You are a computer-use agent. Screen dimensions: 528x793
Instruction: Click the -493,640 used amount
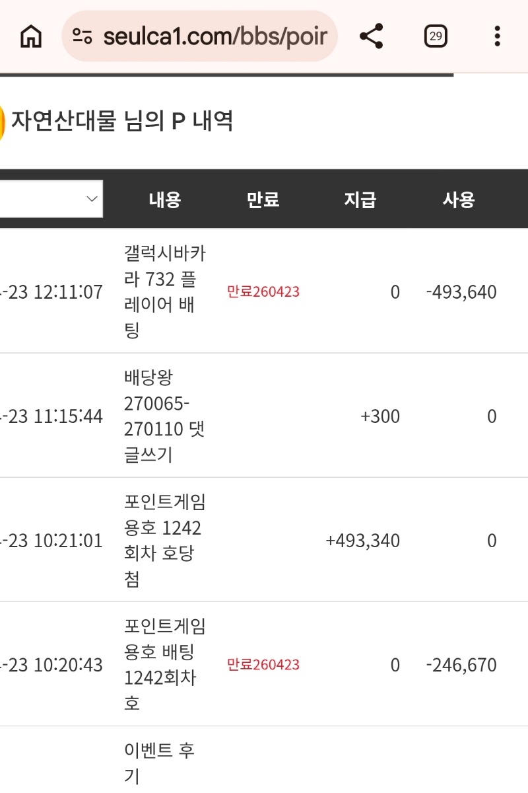[x=461, y=292]
